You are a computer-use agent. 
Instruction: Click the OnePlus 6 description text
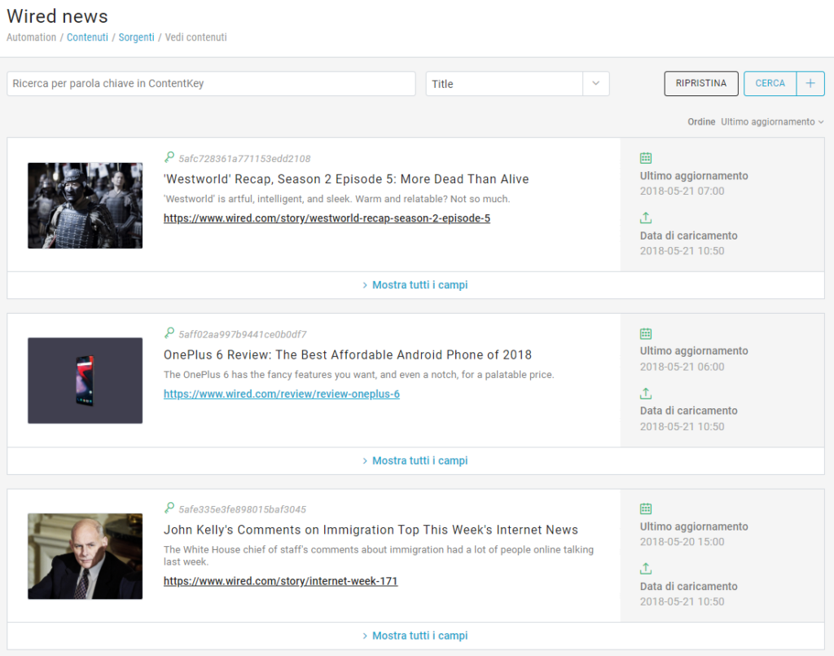(359, 375)
